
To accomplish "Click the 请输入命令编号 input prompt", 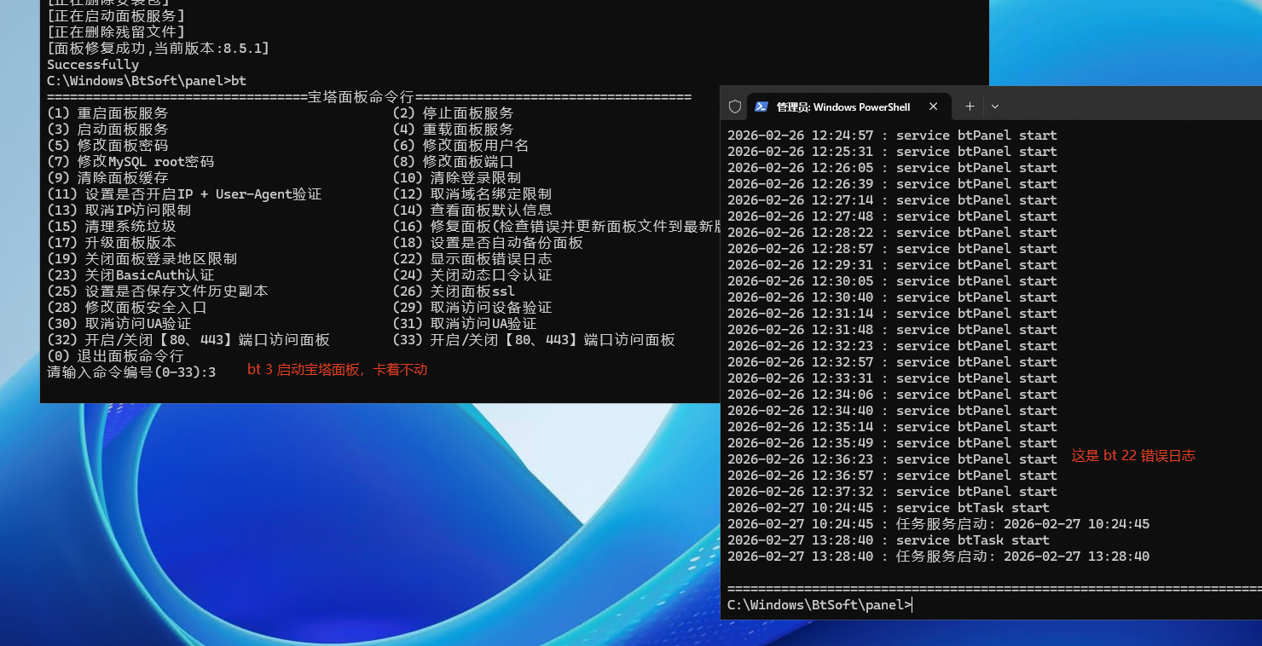I will point(128,372).
